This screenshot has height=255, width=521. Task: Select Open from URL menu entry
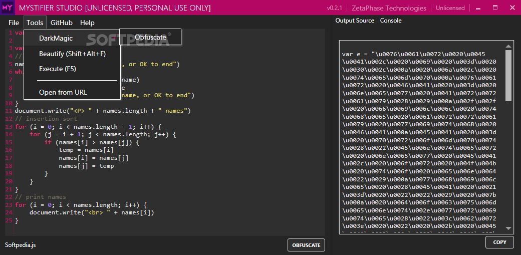[x=72, y=92]
